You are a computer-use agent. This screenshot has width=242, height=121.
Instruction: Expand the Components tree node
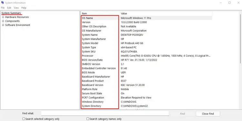3,21
